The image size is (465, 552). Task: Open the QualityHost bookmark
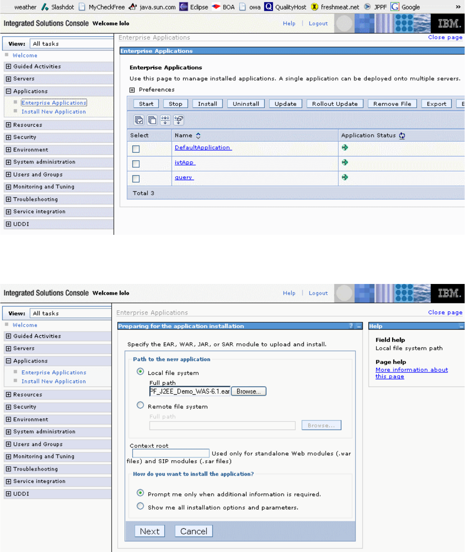[x=285, y=7]
